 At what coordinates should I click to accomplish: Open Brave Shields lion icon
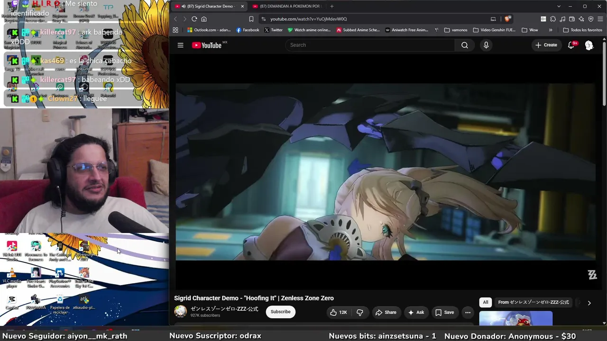507,19
